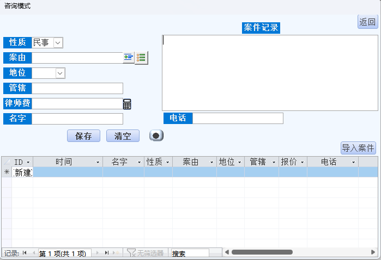This screenshot has width=381, height=260.
Task: Click the 导入案件 button
Action: click(358, 148)
